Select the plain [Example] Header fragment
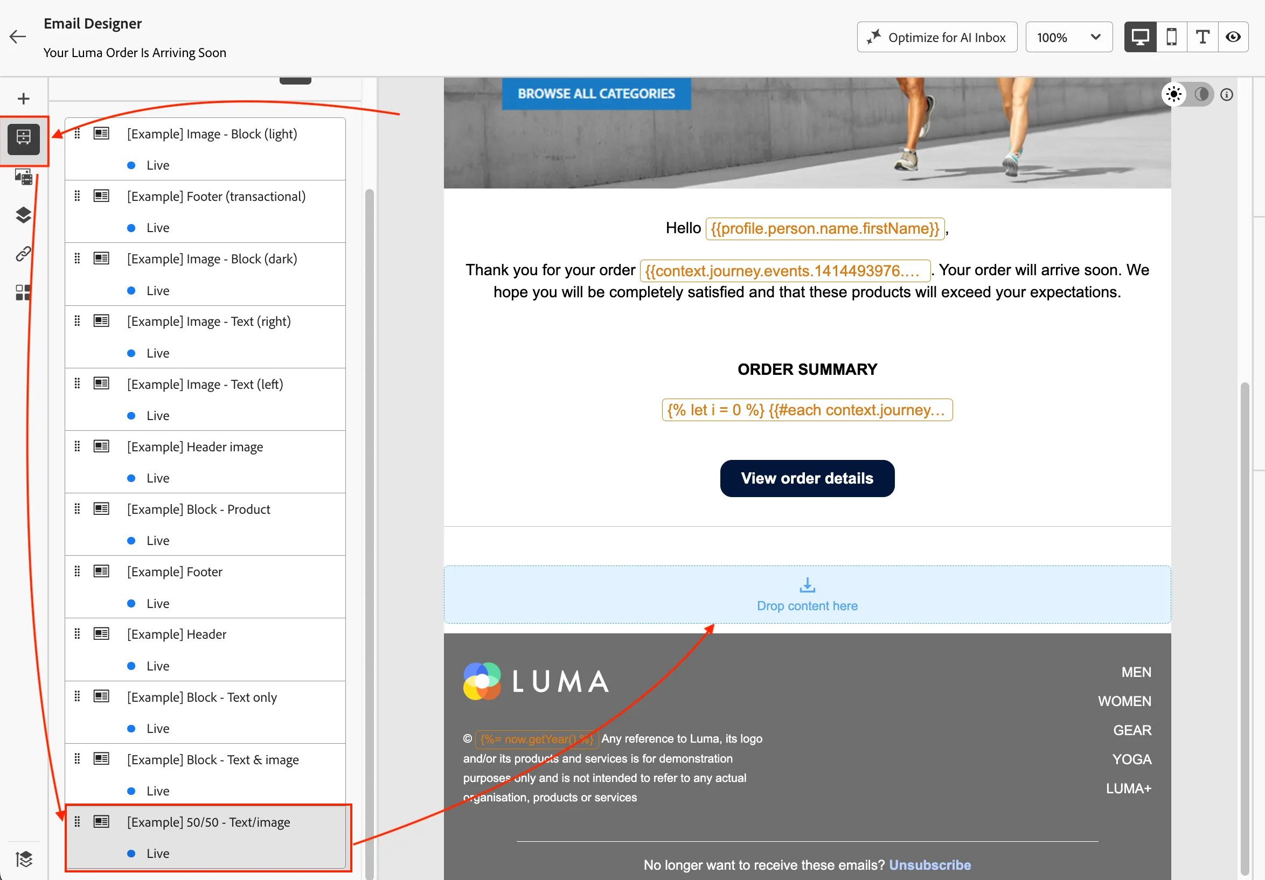The width and height of the screenshot is (1265, 880). tap(205, 649)
